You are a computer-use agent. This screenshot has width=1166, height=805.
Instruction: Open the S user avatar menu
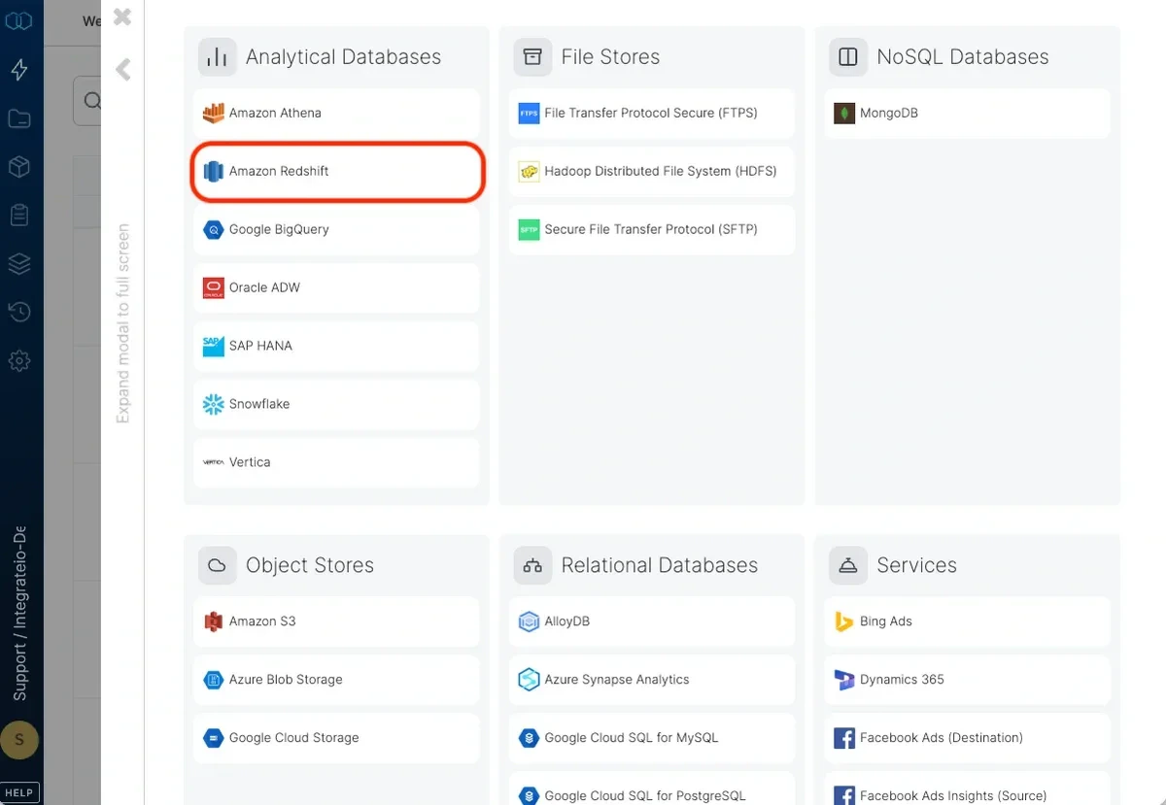(20, 739)
